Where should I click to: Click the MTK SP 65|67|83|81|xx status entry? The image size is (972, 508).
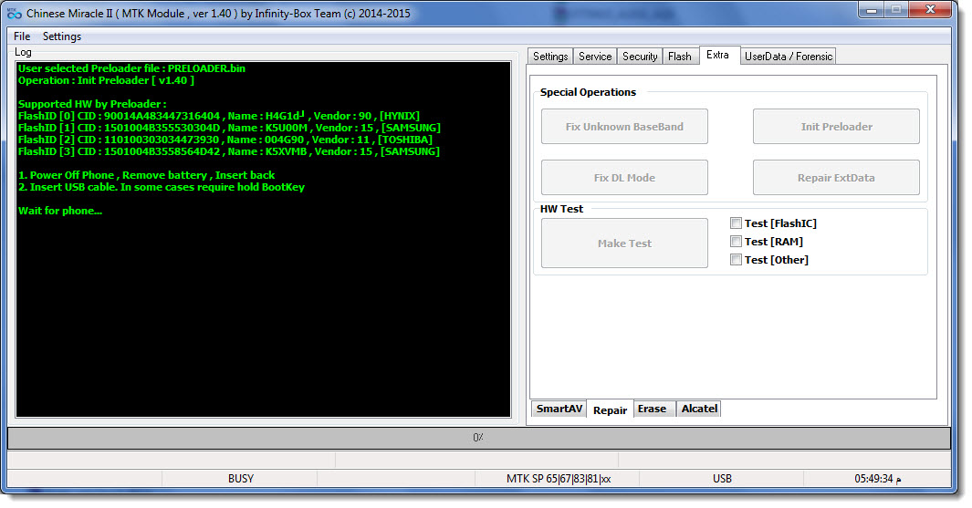(558, 478)
